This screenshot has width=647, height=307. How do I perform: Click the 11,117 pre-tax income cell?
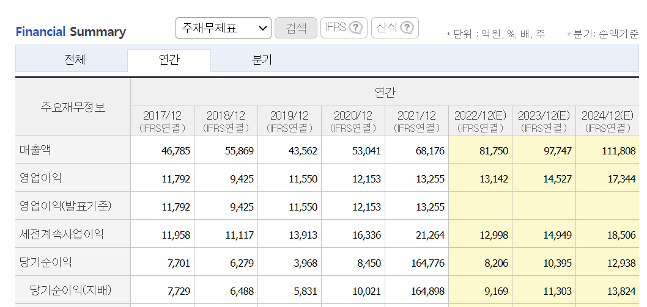click(x=226, y=234)
